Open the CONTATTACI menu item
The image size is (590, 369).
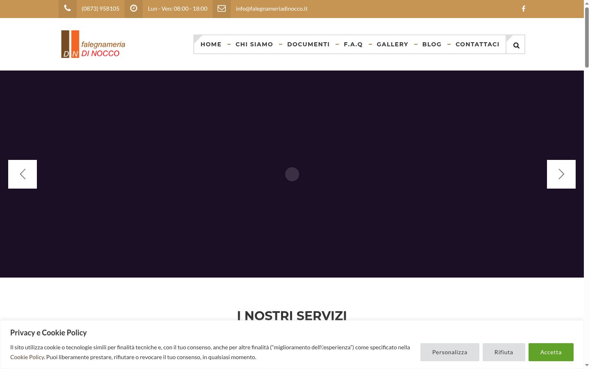tap(477, 44)
